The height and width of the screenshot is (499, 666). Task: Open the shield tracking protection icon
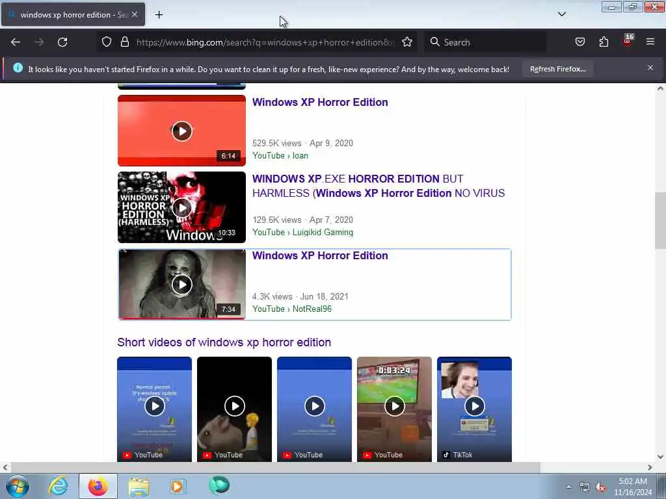pos(107,42)
